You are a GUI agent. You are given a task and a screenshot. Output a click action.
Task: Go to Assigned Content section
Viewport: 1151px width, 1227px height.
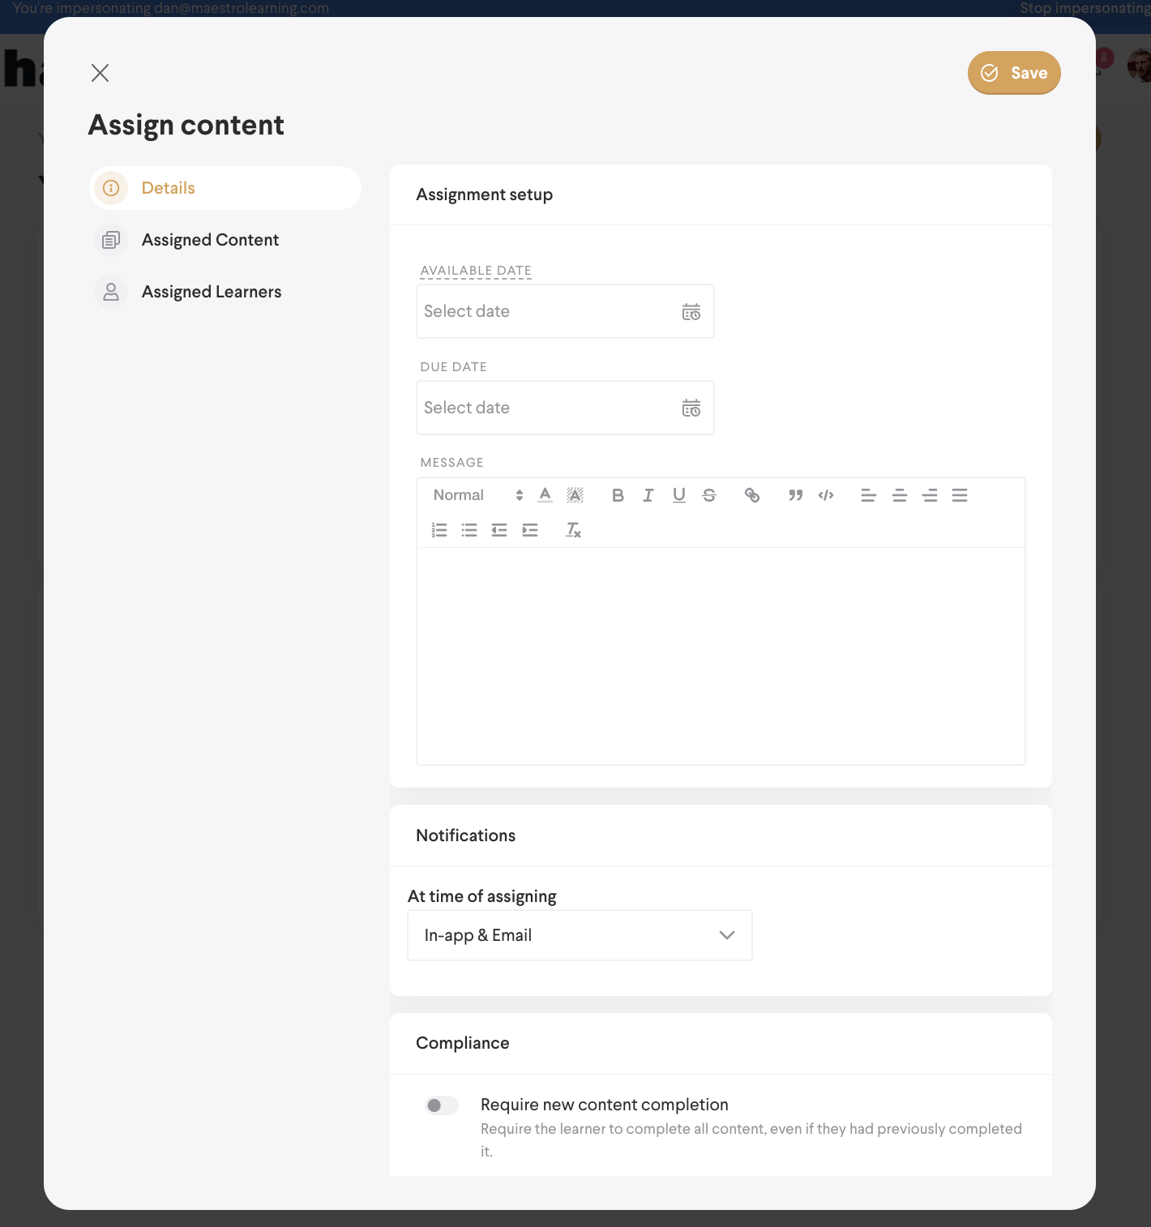(x=210, y=240)
